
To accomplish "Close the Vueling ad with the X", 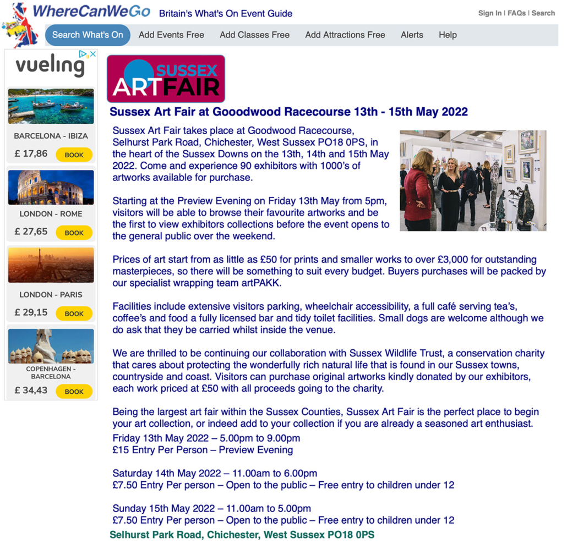I will [93, 54].
